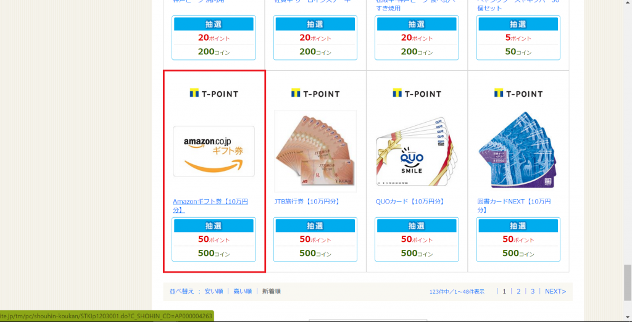Screen dimensions: 632x322
Task: Click the T-POINT logo above 図書カードNEXT
Action: 518,94
